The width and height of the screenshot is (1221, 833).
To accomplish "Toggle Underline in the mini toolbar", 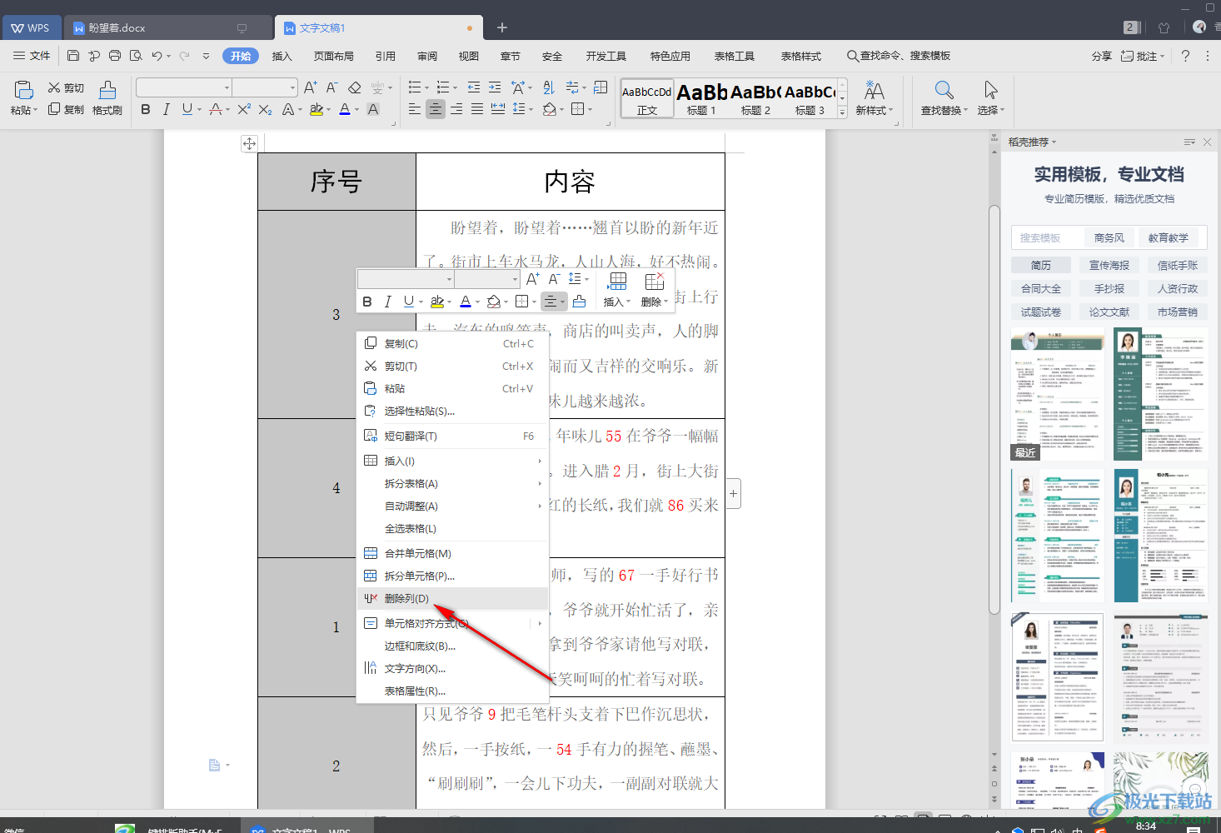I will tap(408, 302).
